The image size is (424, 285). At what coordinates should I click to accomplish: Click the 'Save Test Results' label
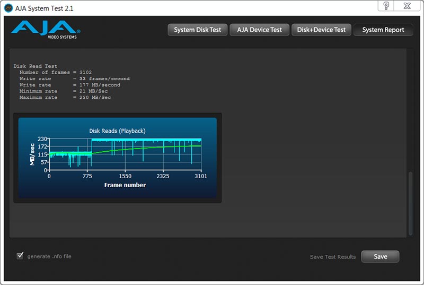click(x=333, y=256)
